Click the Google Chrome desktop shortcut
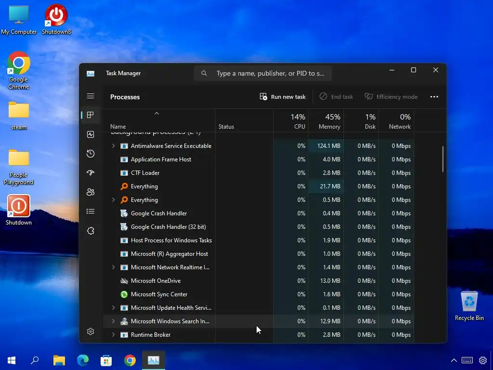The height and width of the screenshot is (370, 493). click(x=19, y=70)
